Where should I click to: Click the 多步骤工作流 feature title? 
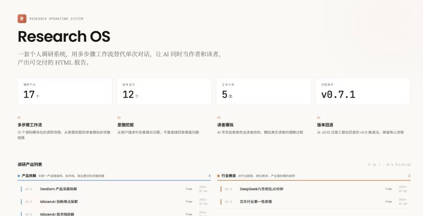(x=30, y=125)
